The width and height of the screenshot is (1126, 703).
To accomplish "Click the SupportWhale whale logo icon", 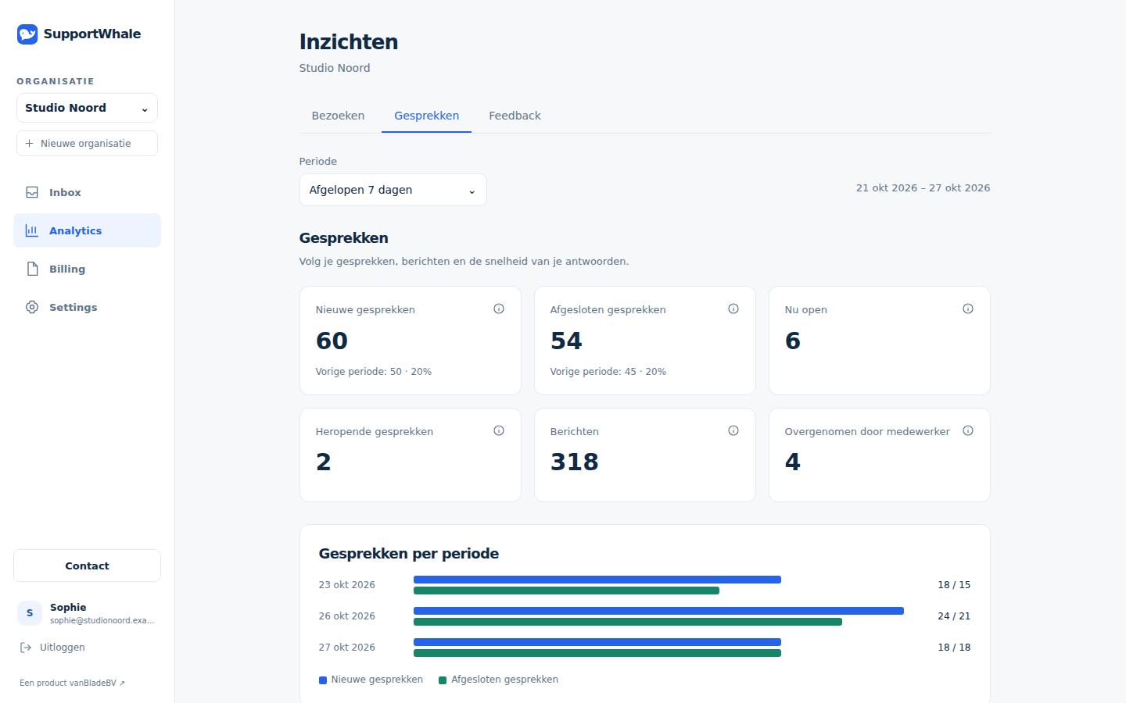I will coord(27,34).
